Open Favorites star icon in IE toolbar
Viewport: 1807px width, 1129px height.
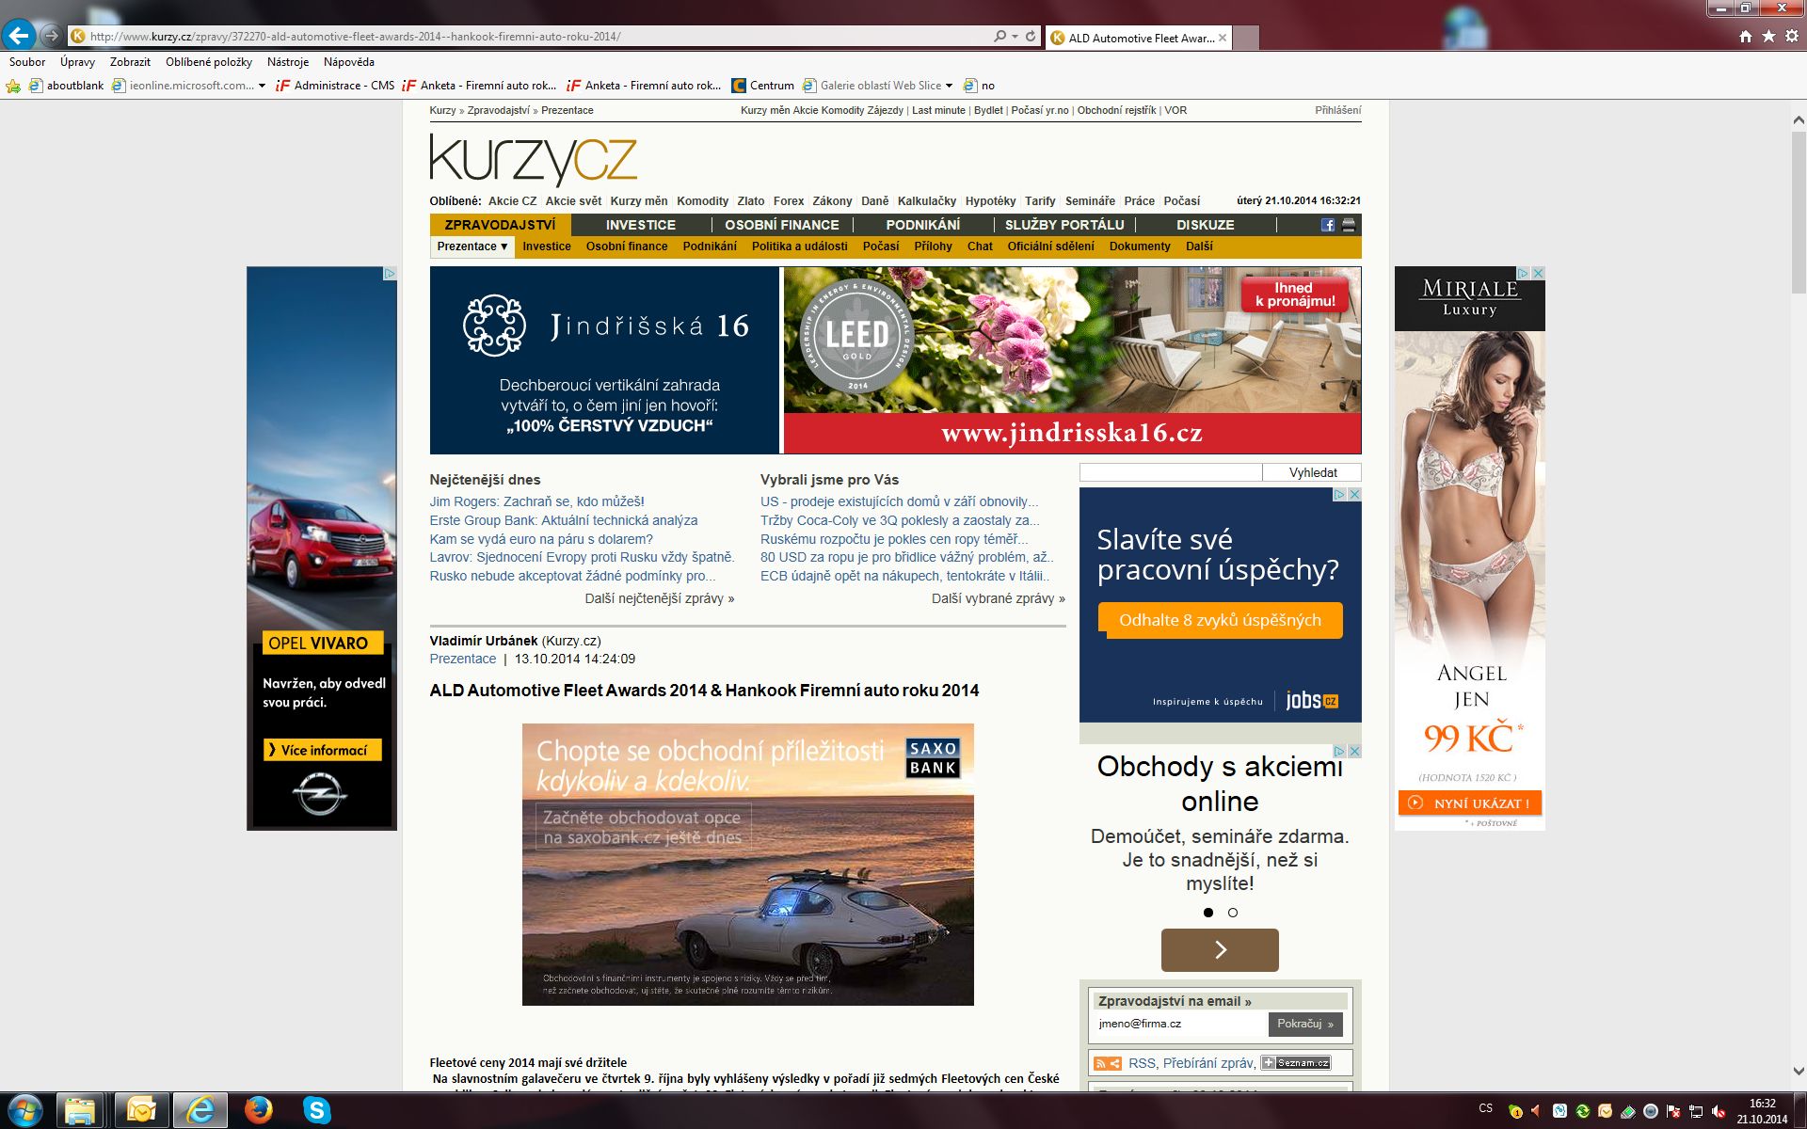1769,37
